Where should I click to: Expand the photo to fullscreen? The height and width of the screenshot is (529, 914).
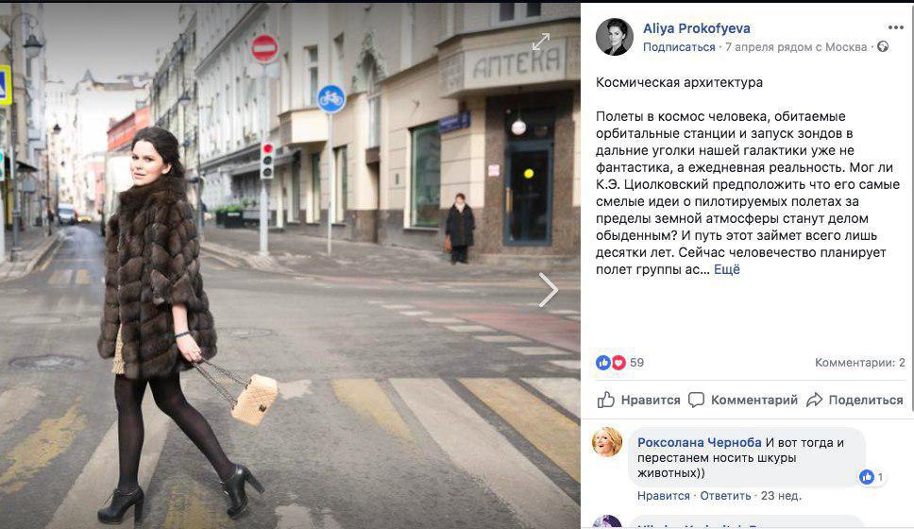[x=541, y=42]
